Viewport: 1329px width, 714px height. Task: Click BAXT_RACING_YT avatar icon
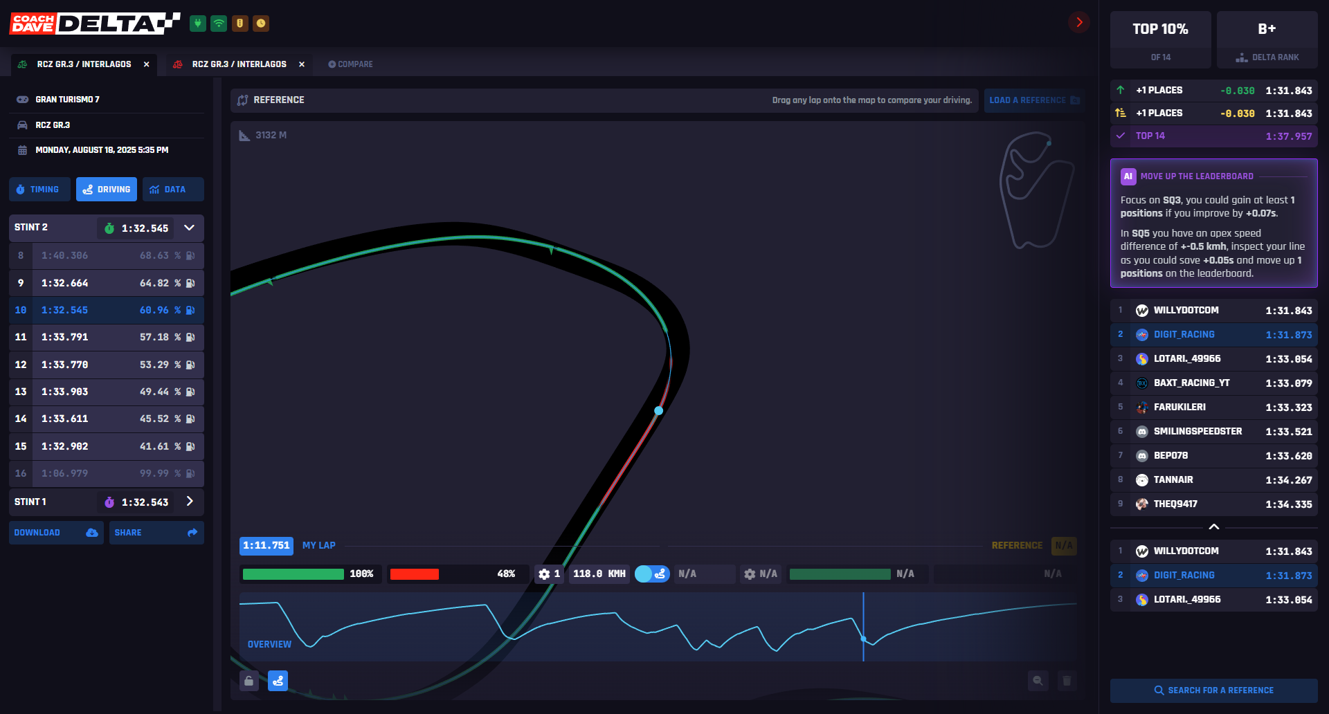click(1142, 383)
